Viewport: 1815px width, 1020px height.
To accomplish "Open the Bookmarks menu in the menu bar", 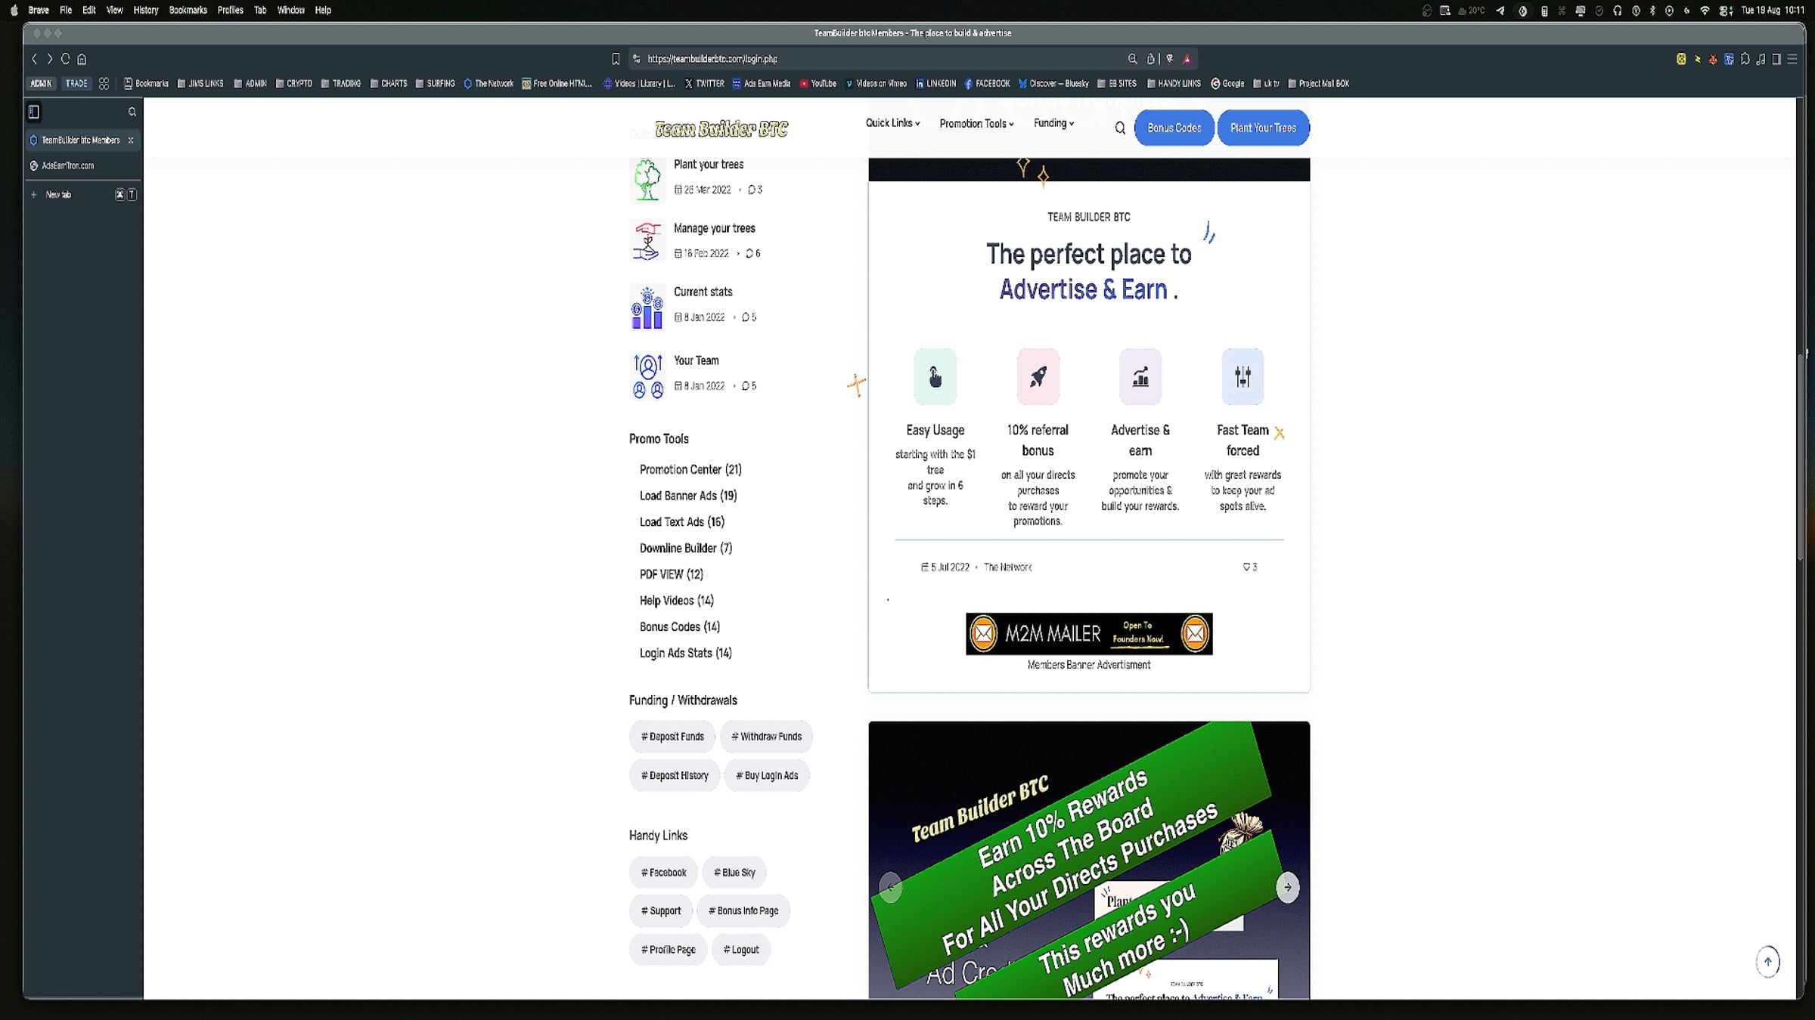I will click(x=188, y=11).
